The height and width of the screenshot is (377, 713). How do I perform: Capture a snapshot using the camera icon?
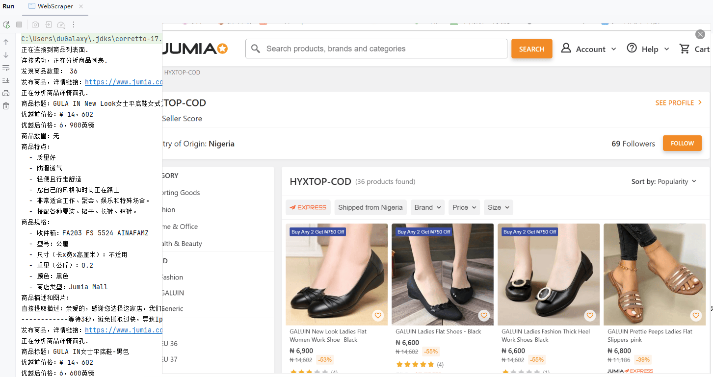(35, 25)
